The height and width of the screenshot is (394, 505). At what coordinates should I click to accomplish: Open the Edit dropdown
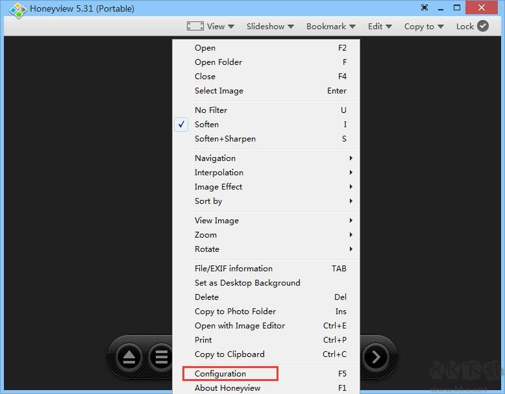pos(380,27)
